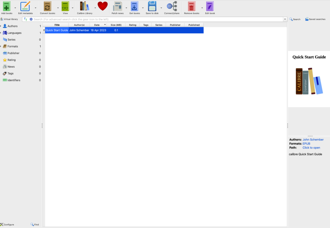Image resolution: width=330 pixels, height=228 pixels.
Task: Follow the John Schember author link
Action: coord(313,140)
